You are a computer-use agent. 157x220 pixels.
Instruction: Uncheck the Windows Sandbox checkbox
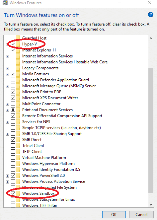point(13,193)
